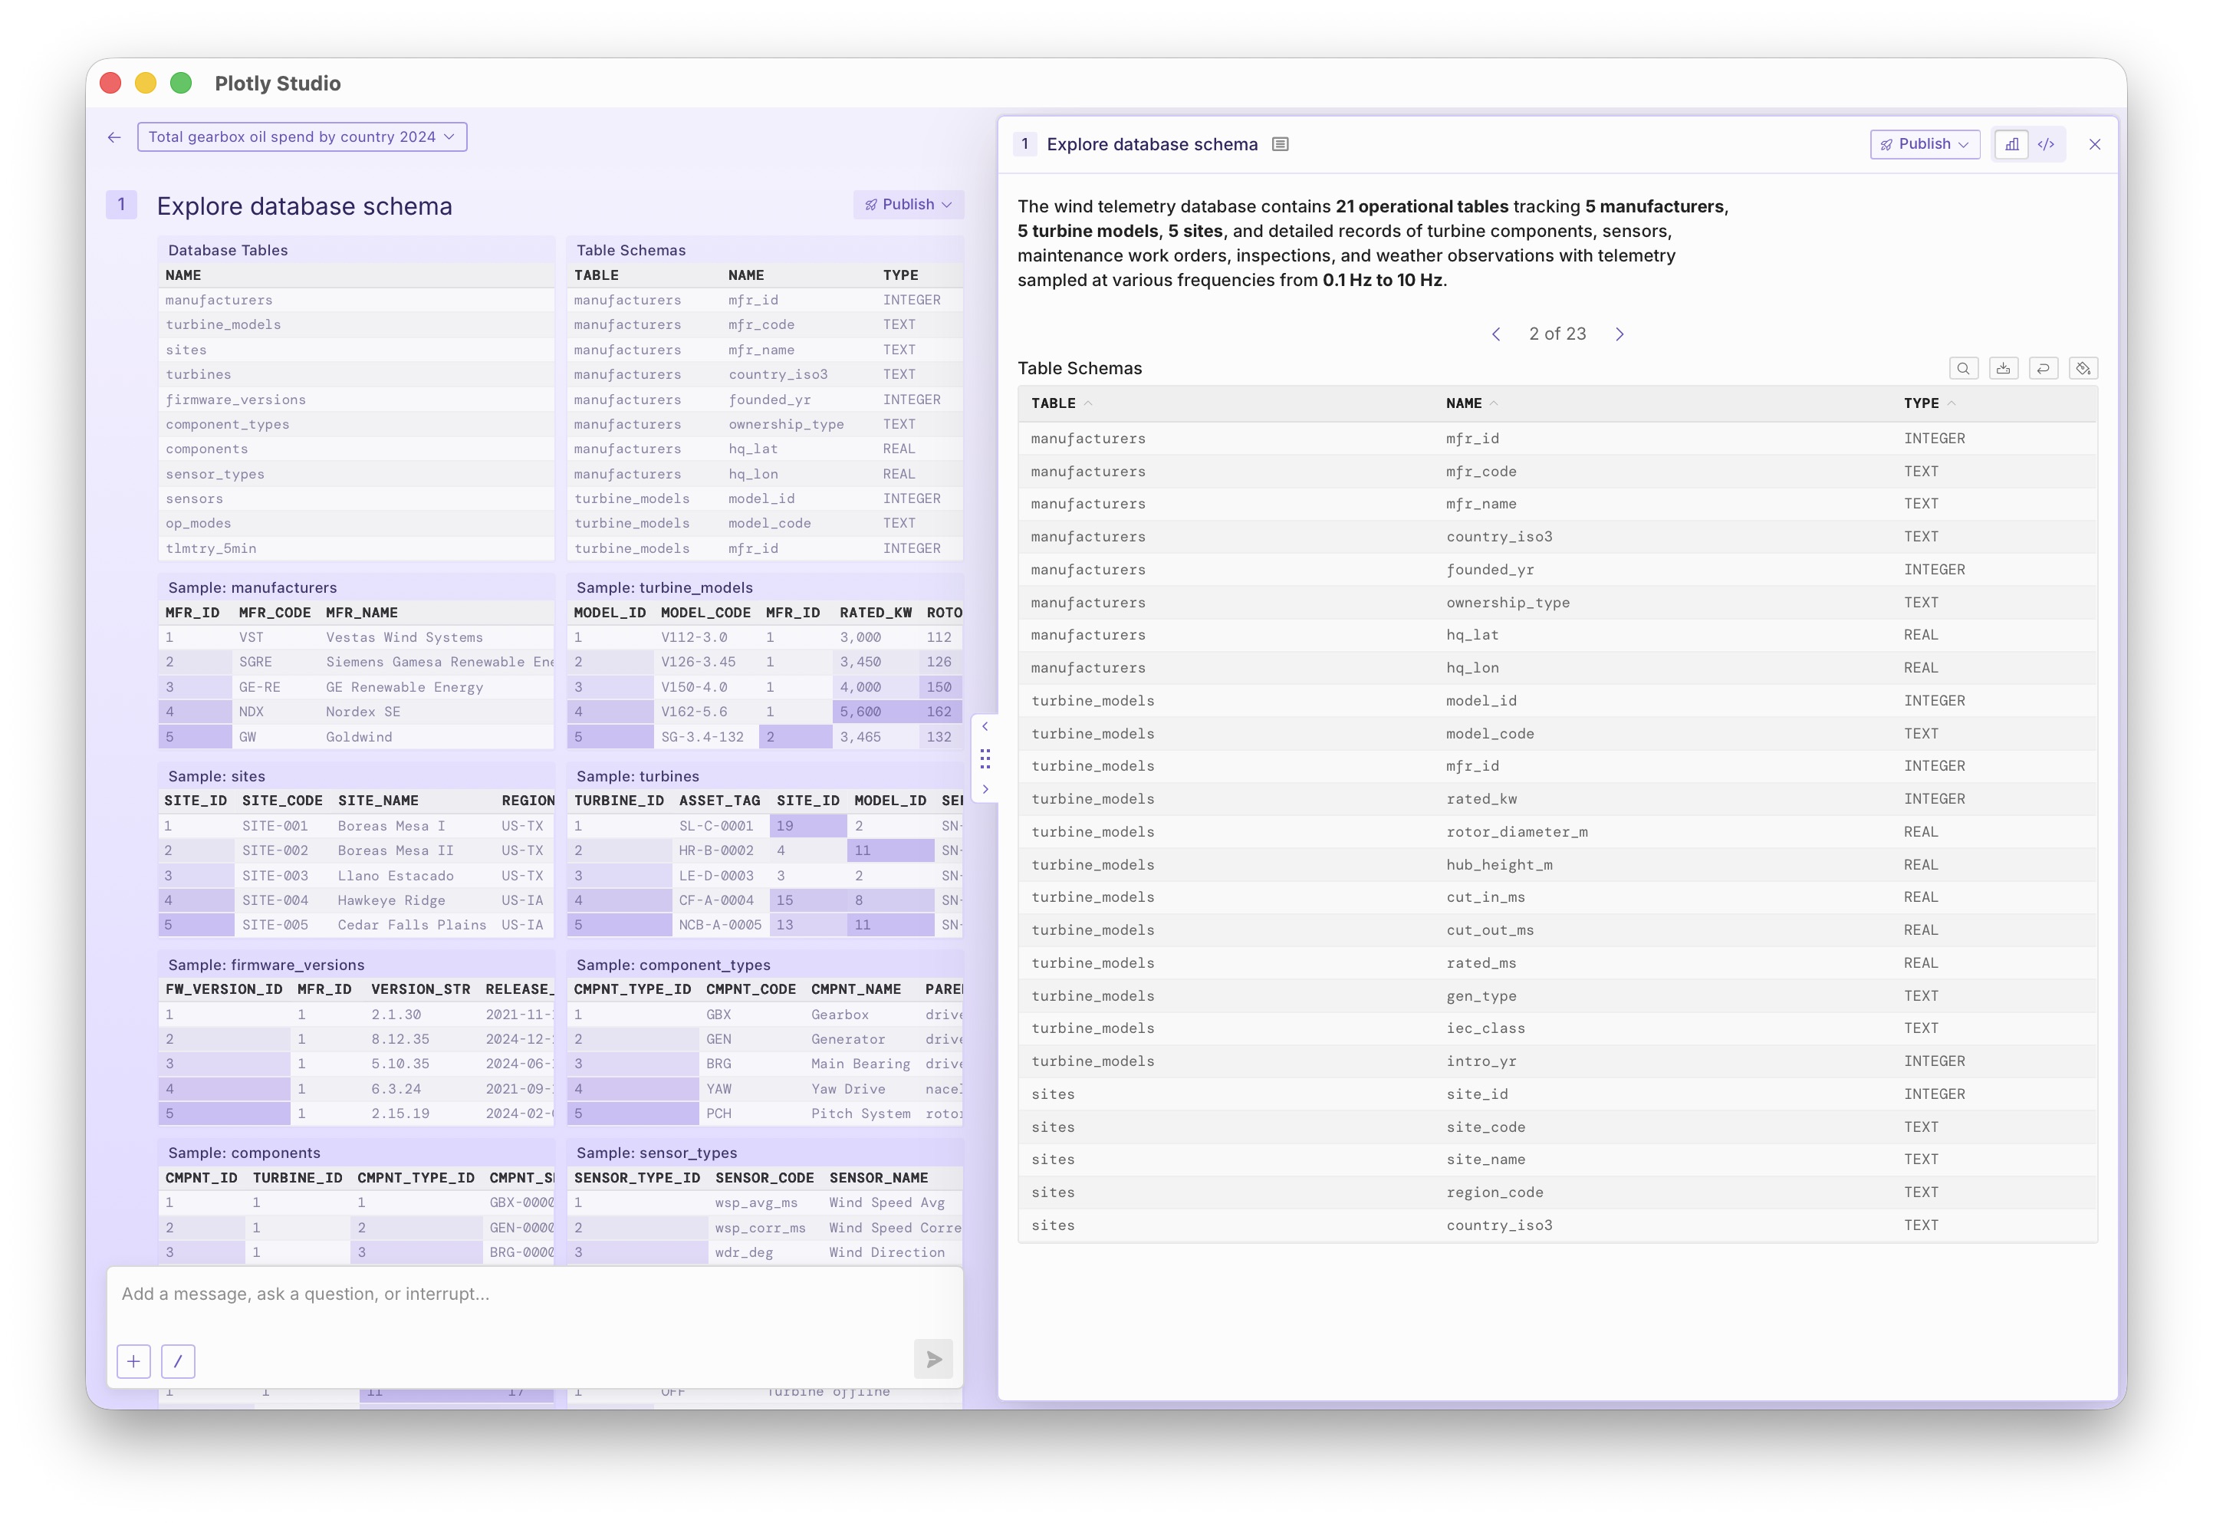Click 'intro_yr' in side panel table
This screenshot has height=1523, width=2213.
pos(1481,1062)
